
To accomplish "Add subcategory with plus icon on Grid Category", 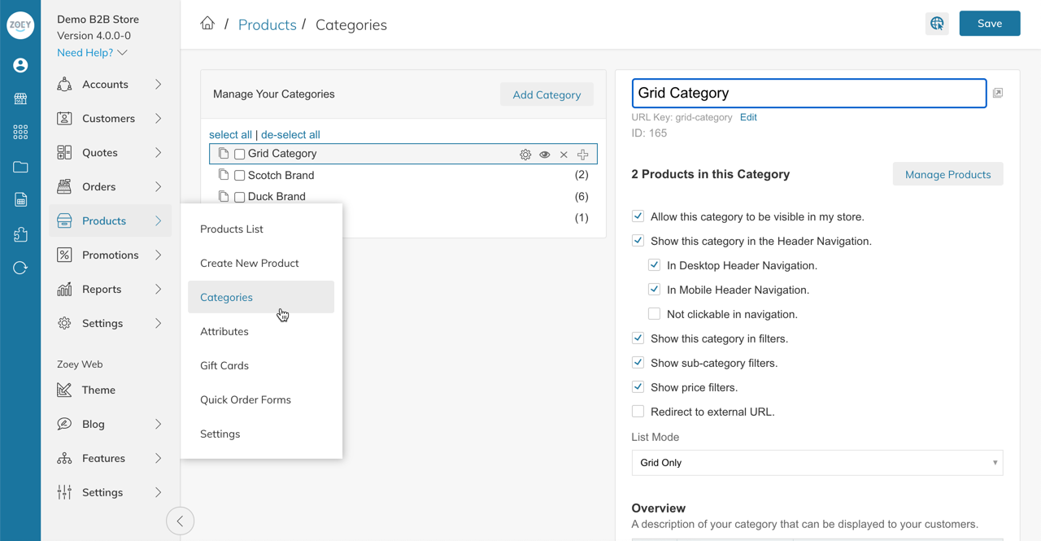I will [x=583, y=155].
